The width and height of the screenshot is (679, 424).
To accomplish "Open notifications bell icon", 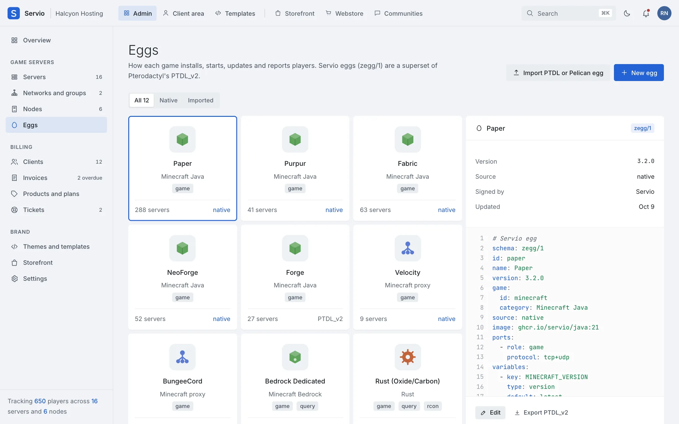I will 646,13.
